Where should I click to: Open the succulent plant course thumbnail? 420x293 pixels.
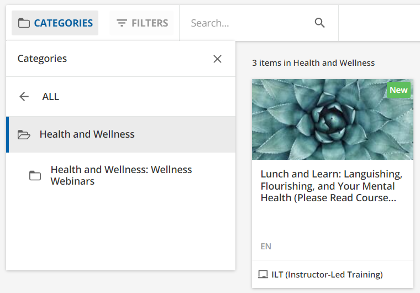pyautogui.click(x=333, y=119)
